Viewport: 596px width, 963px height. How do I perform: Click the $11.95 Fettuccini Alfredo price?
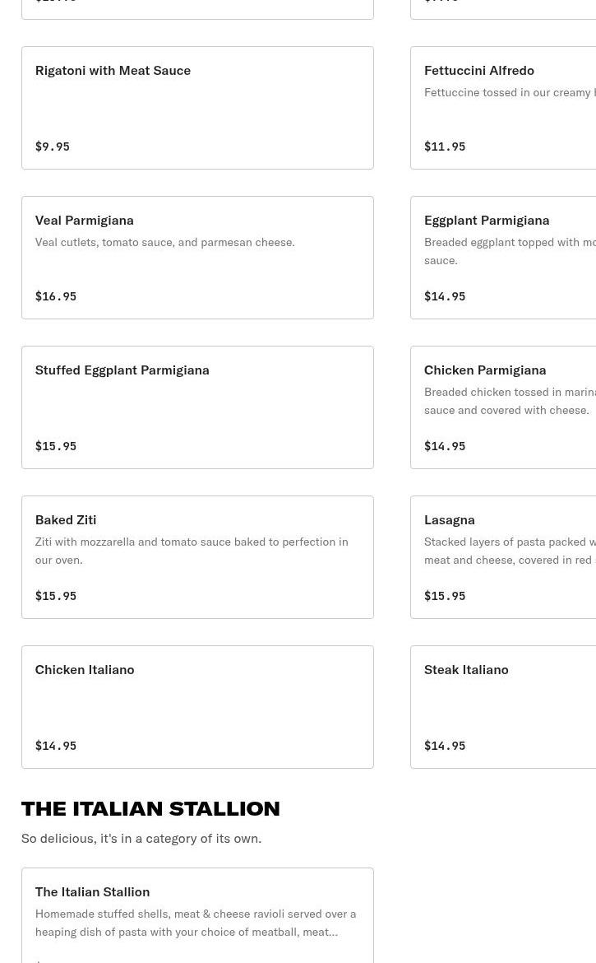pyautogui.click(x=445, y=147)
